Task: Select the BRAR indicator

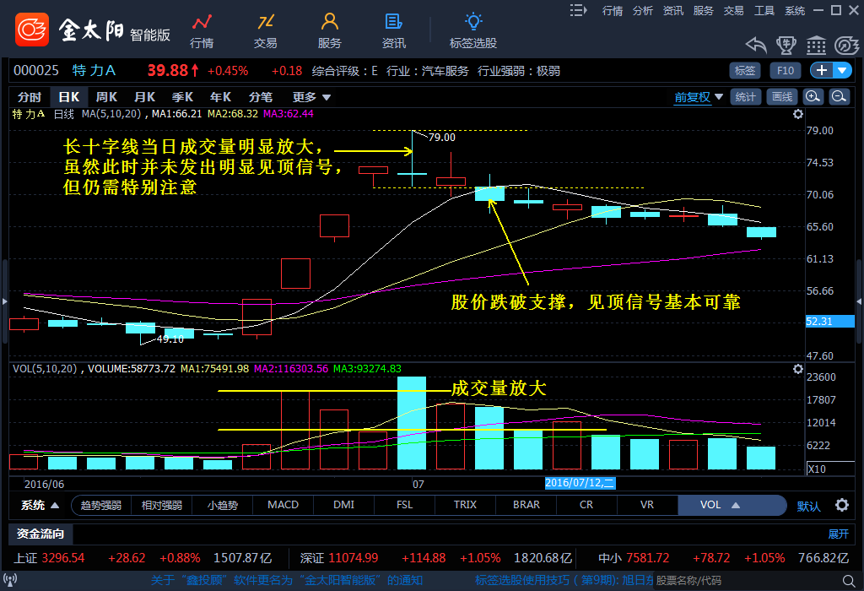Action: click(x=526, y=505)
